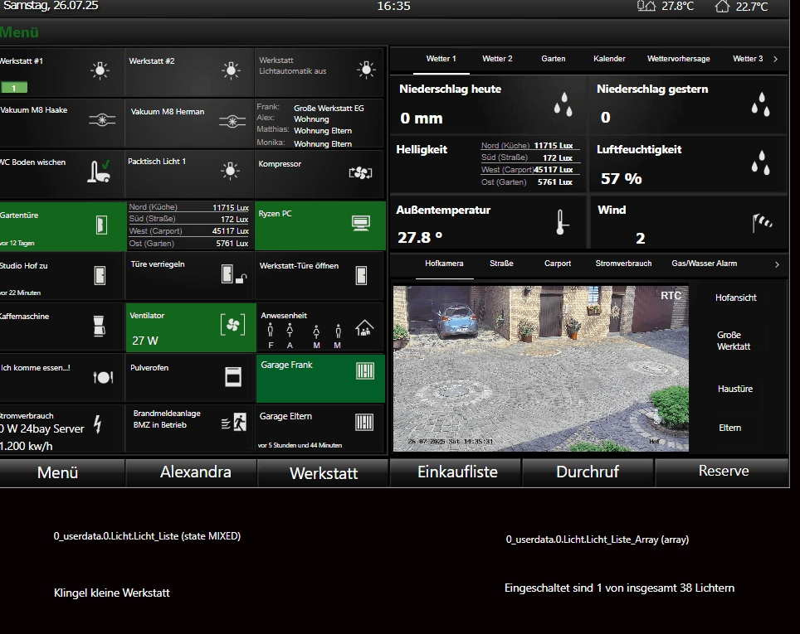Click the Luftfeuchtigkeit droplets icon
Image resolution: width=800 pixels, height=634 pixels.
point(761,162)
